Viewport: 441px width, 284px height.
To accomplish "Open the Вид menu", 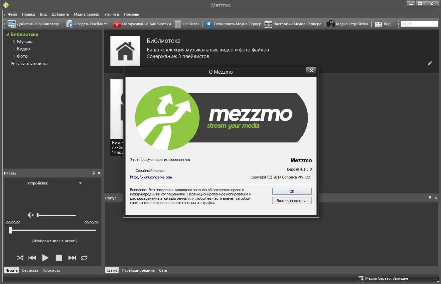I will (43, 14).
